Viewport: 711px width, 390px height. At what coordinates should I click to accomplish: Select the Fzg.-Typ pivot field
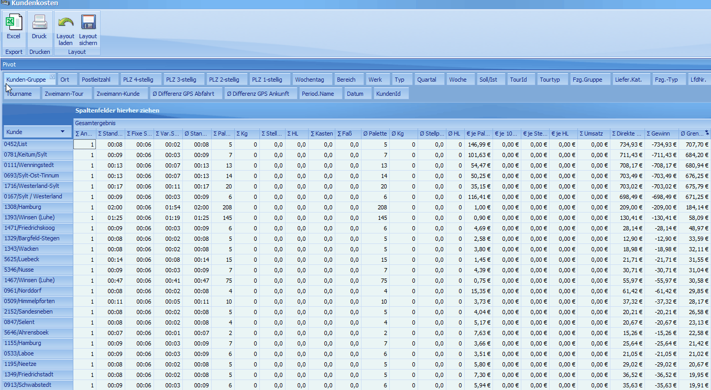tap(669, 80)
